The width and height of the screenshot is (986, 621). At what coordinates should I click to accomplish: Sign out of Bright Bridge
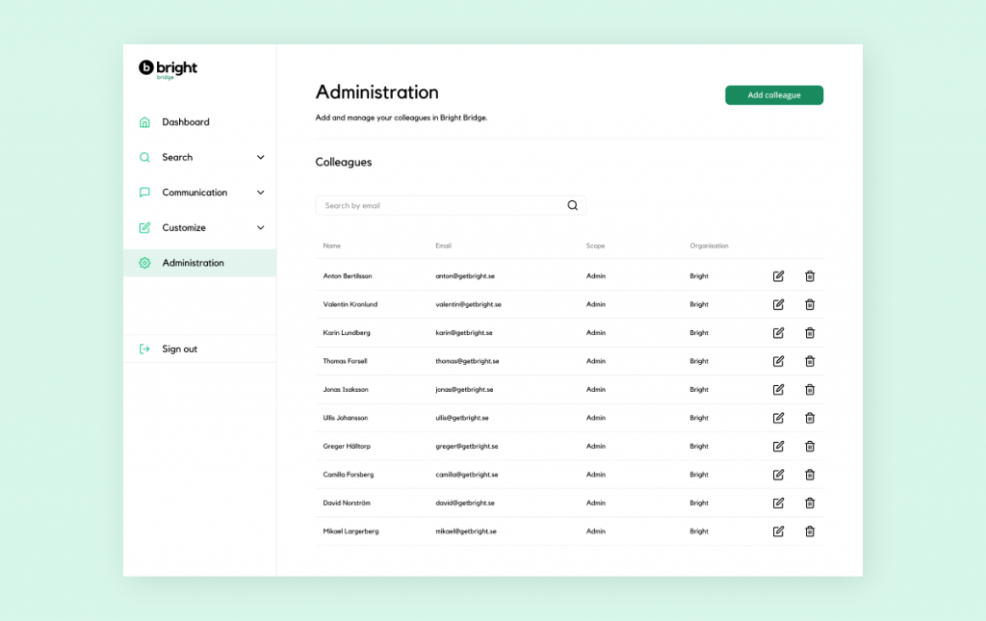pyautogui.click(x=179, y=349)
